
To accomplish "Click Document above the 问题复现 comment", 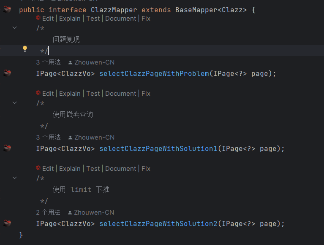I will coord(121,19).
